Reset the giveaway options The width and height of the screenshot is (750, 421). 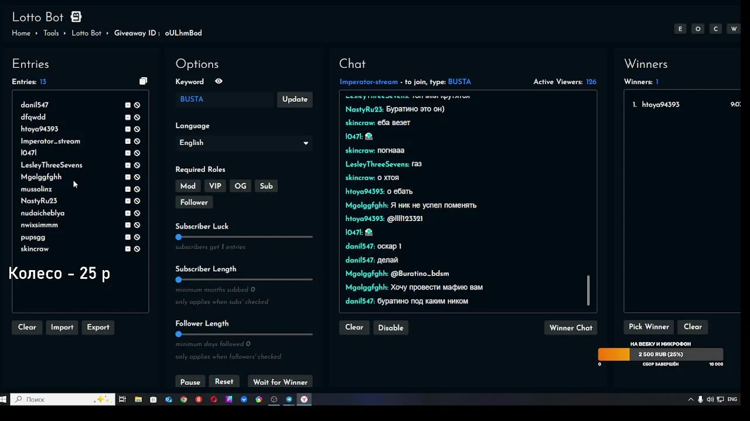pyautogui.click(x=224, y=382)
